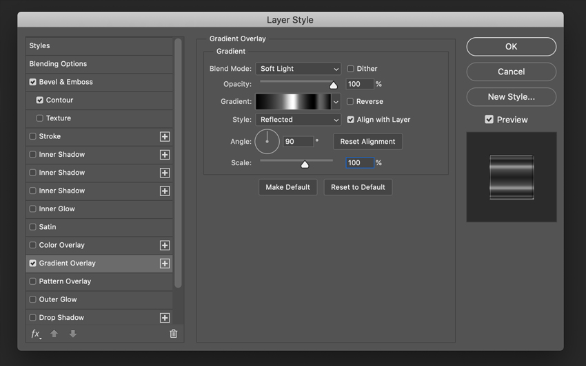Screen dimensions: 586x366
Task: Toggle the Preview checkbox
Action: point(489,120)
